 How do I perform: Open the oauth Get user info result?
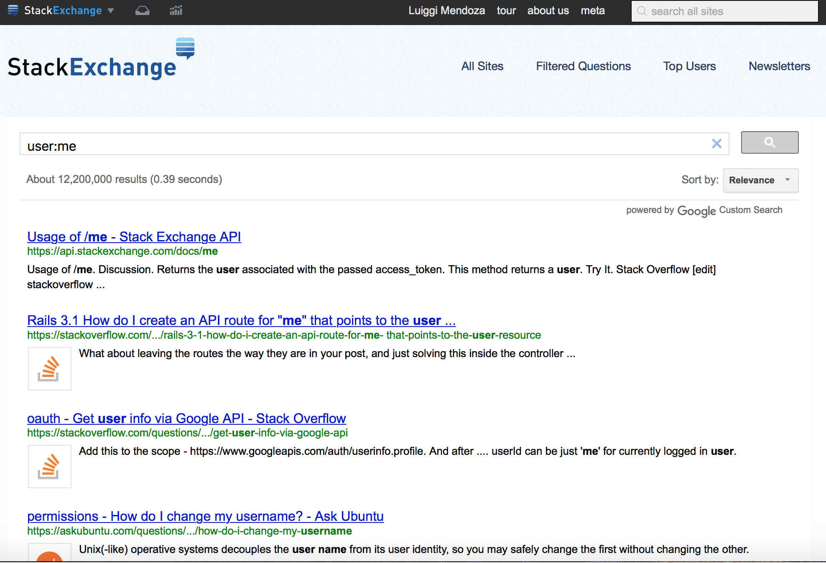[186, 418]
